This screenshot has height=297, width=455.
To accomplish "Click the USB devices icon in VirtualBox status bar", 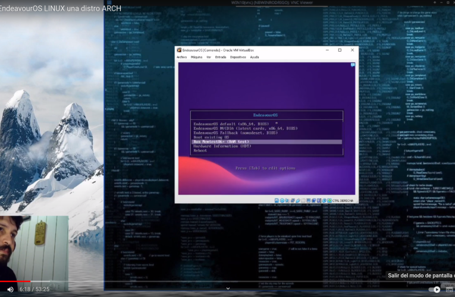I will coord(298,201).
